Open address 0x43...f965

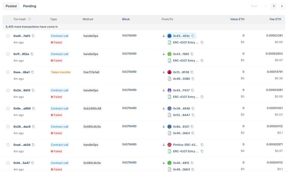pos(181,54)
